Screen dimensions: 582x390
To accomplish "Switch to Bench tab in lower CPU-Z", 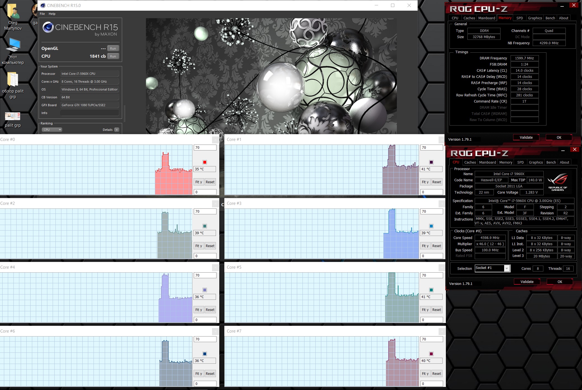I will (551, 162).
